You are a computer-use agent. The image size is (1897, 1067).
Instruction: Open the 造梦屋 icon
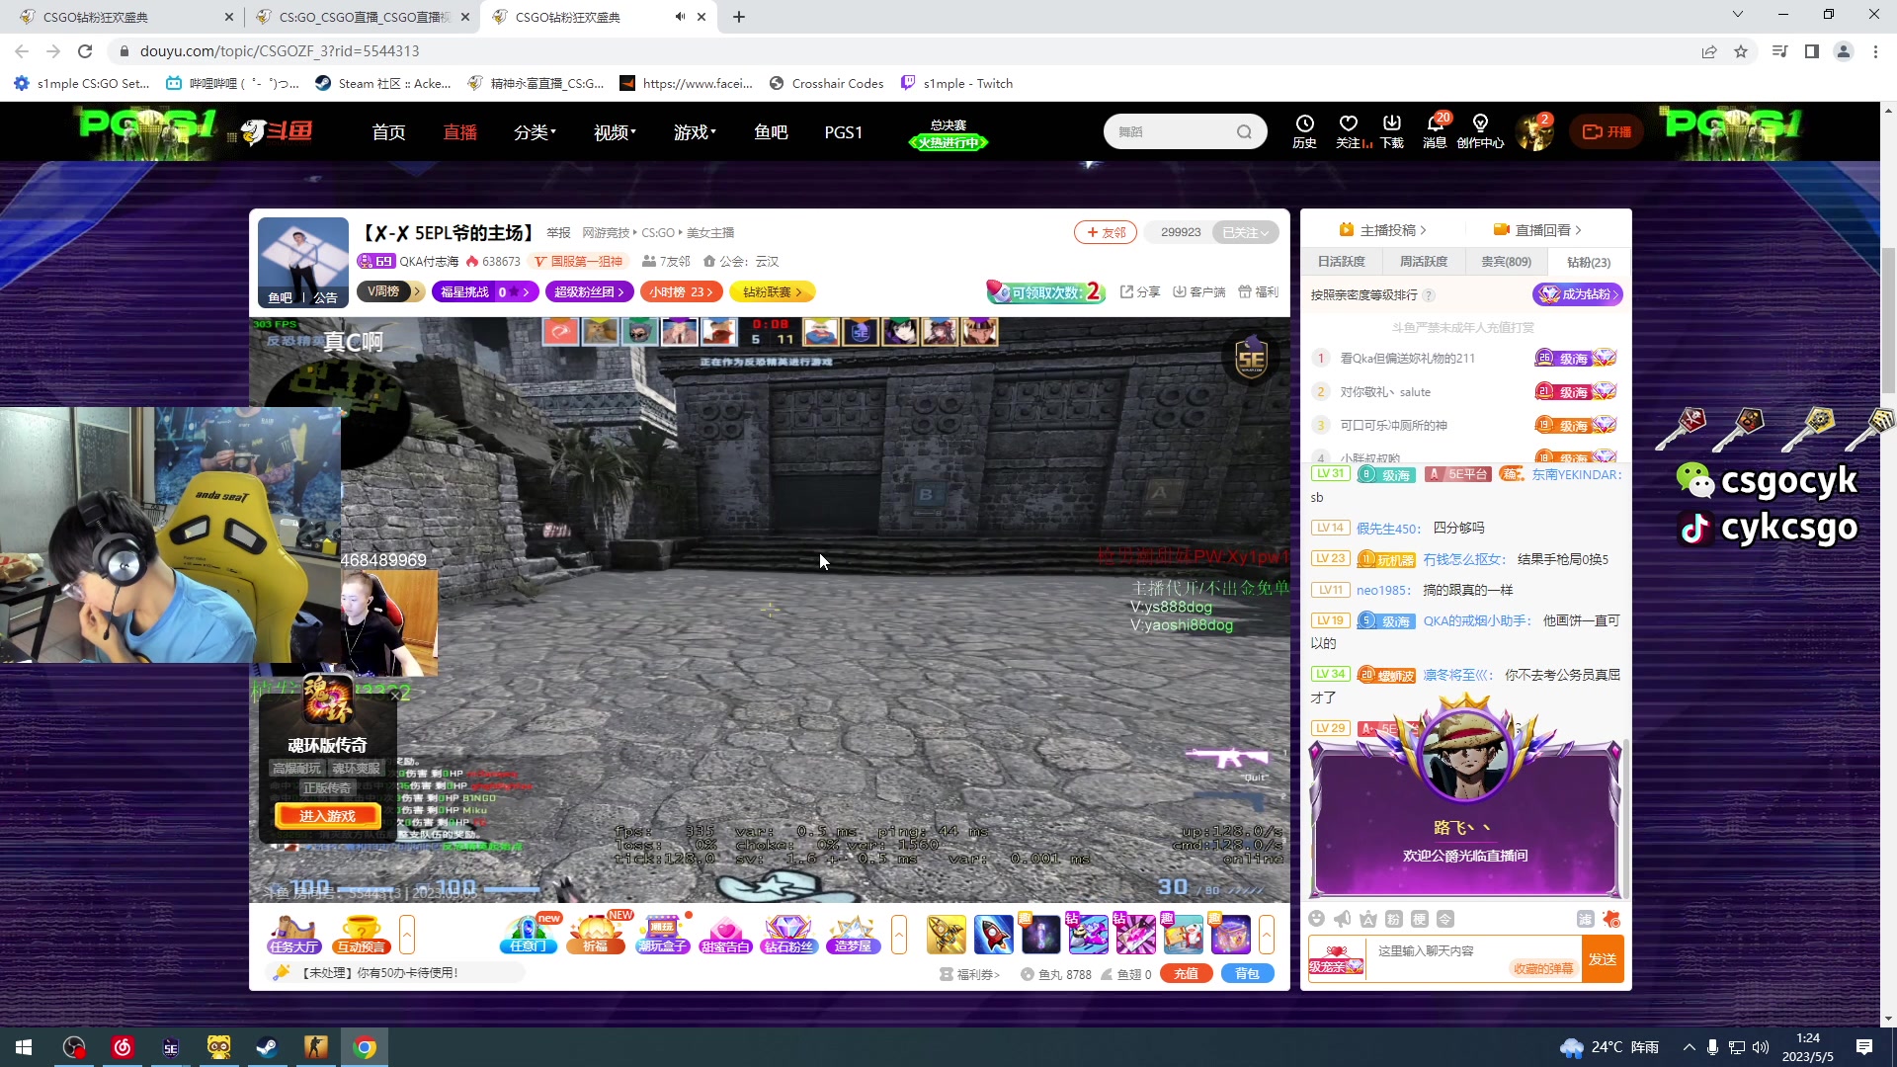coord(853,934)
